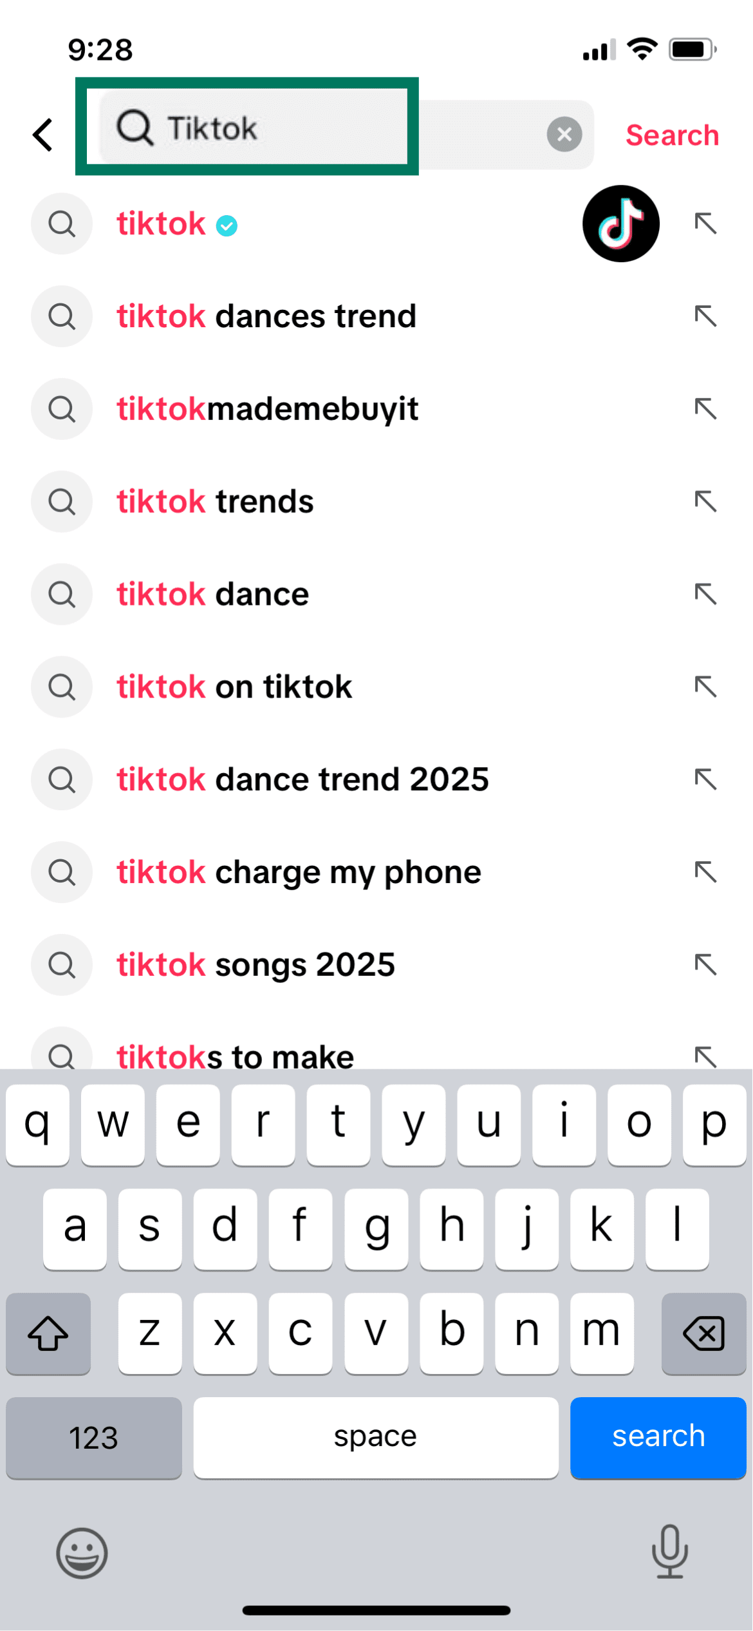Tap the verified badge next to tiktok

pyautogui.click(x=226, y=225)
